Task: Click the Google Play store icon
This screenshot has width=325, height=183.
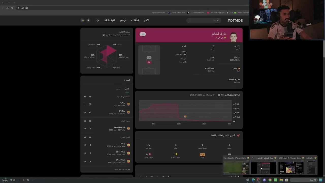Action: coord(82,20)
